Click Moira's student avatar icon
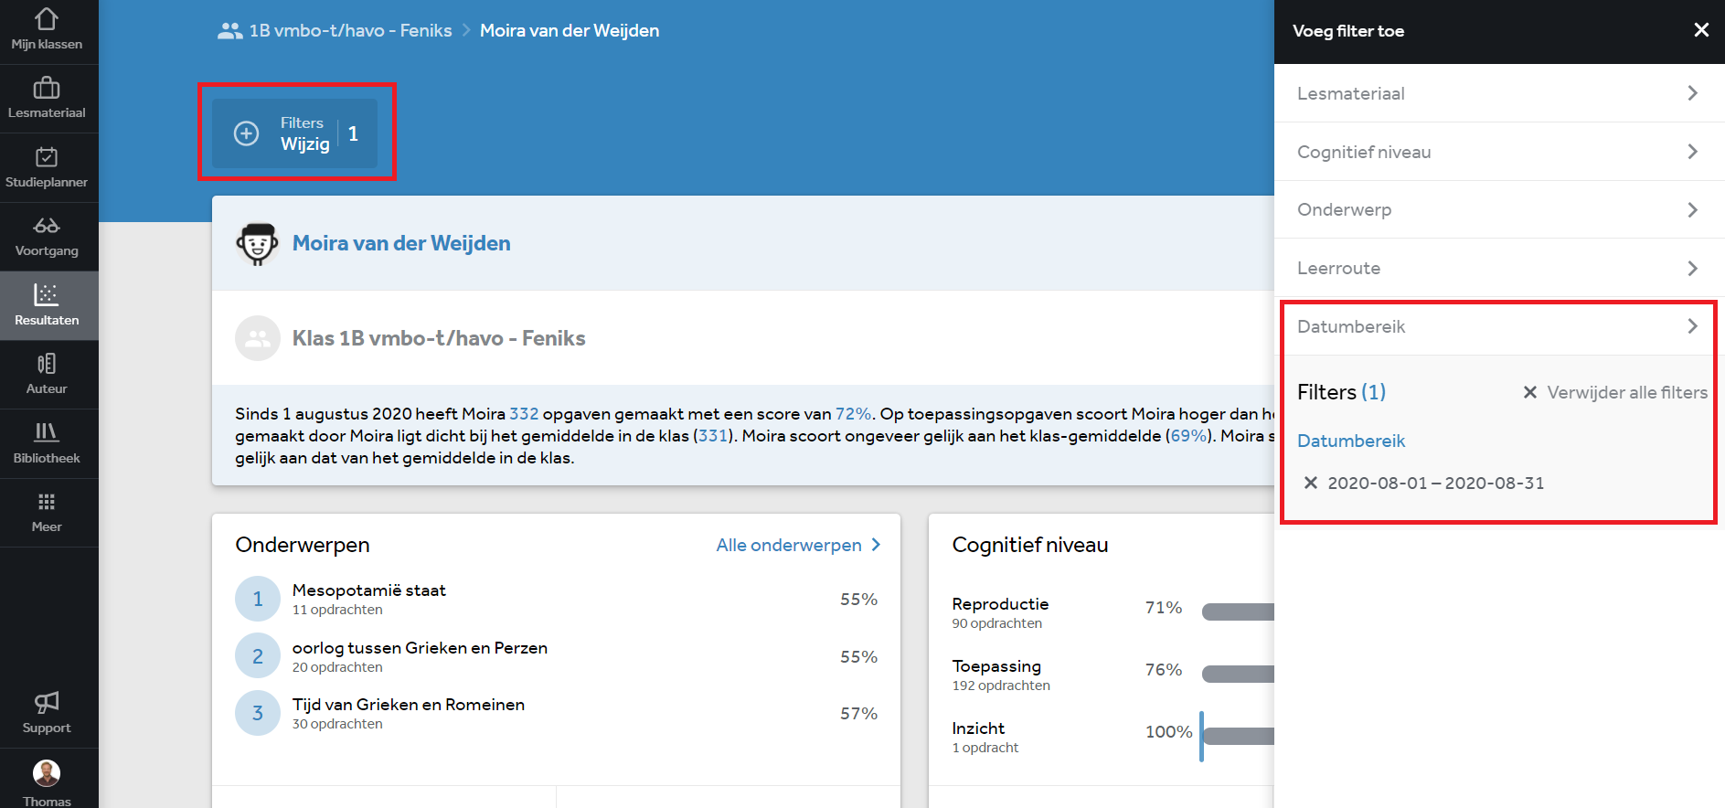 [258, 244]
